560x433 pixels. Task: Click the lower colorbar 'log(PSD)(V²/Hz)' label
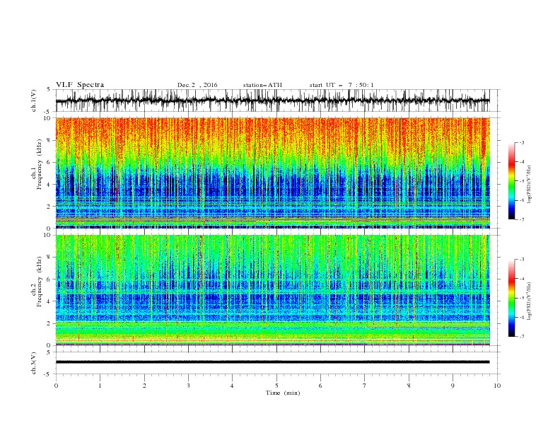529,301
